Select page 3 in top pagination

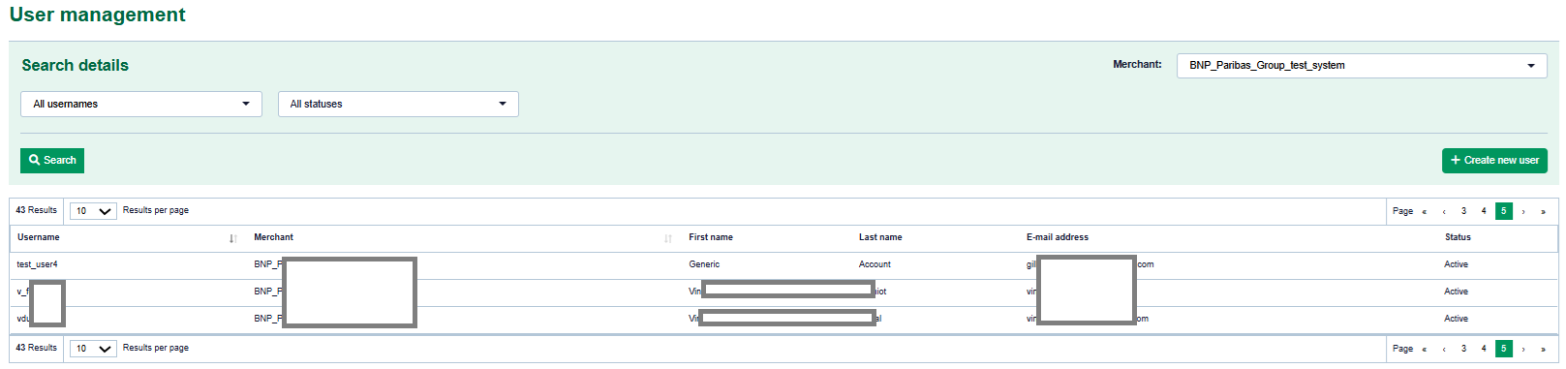1463,211
